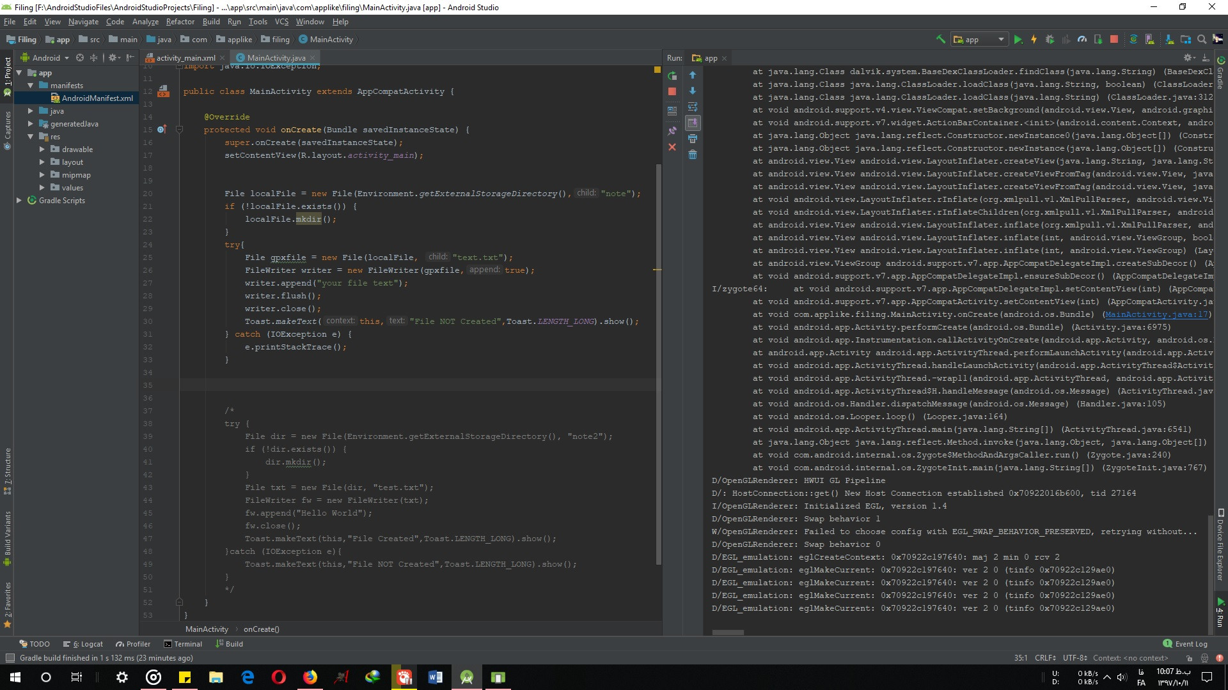Image resolution: width=1228 pixels, height=690 pixels.
Task: Collapse the res folder in project tree
Action: (29, 136)
